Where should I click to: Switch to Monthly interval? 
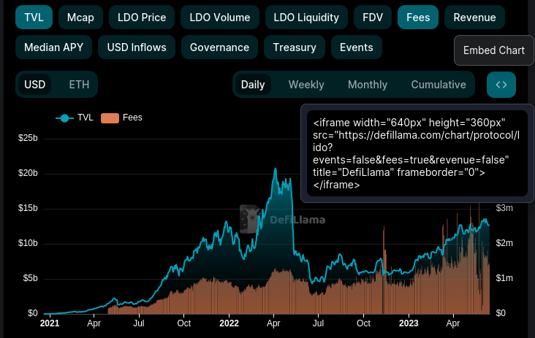pos(368,85)
